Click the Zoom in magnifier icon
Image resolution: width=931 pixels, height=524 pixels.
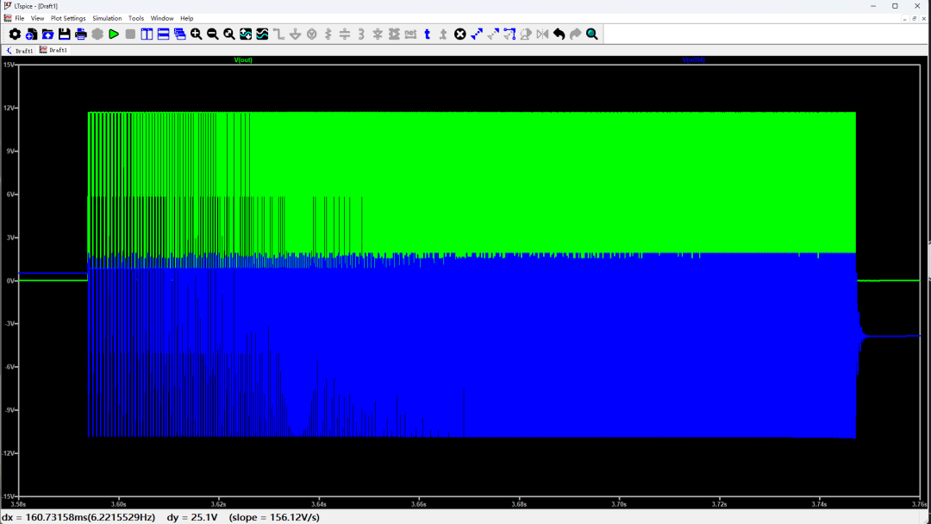[x=197, y=34]
